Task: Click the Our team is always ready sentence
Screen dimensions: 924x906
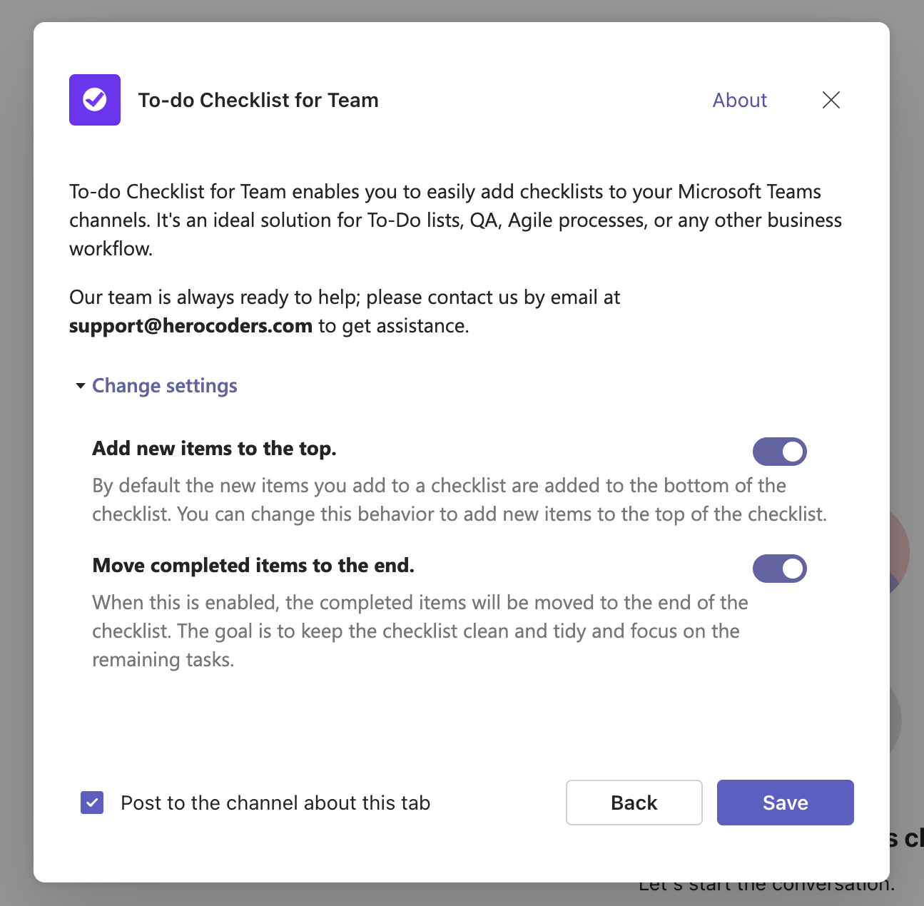Action: [345, 297]
